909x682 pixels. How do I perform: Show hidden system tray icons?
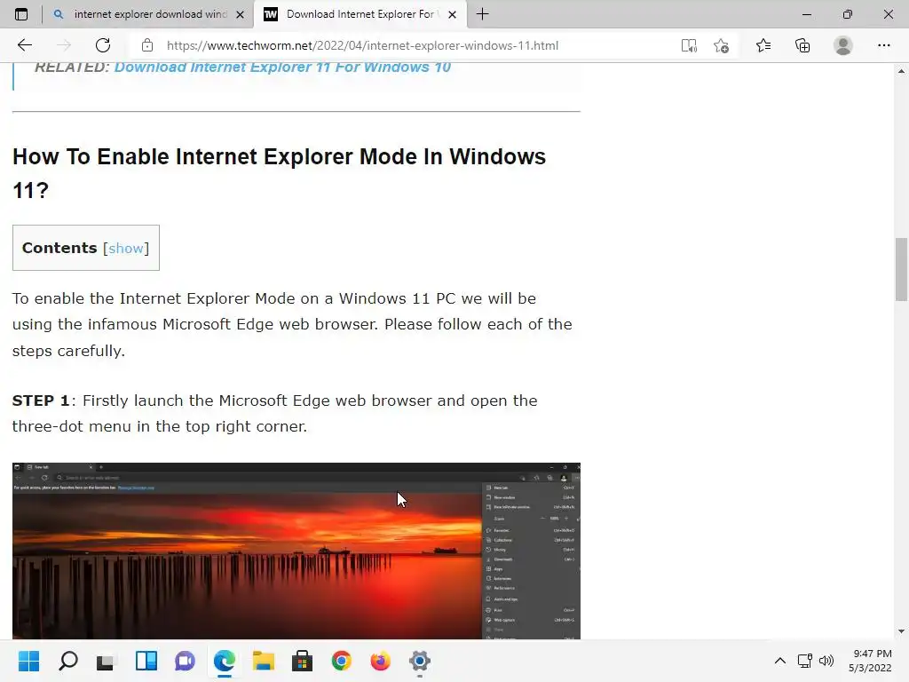click(780, 661)
